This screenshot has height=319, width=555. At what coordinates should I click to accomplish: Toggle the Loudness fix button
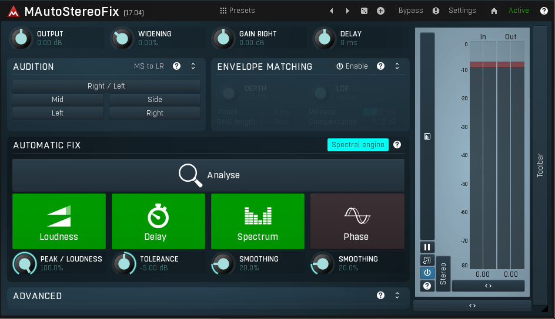59,222
